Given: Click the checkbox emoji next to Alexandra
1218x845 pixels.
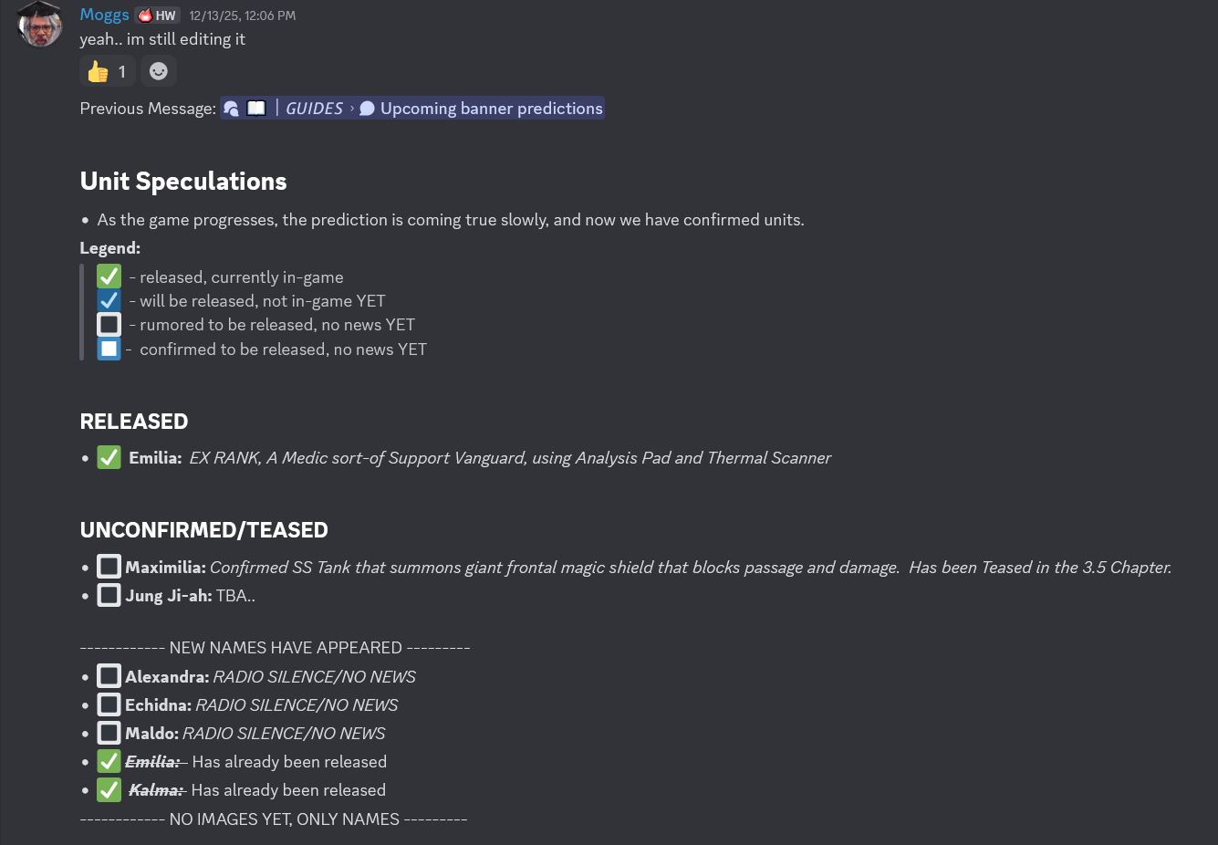Looking at the screenshot, I should click(109, 676).
